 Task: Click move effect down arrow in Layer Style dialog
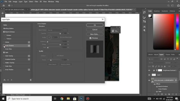click(12, 80)
